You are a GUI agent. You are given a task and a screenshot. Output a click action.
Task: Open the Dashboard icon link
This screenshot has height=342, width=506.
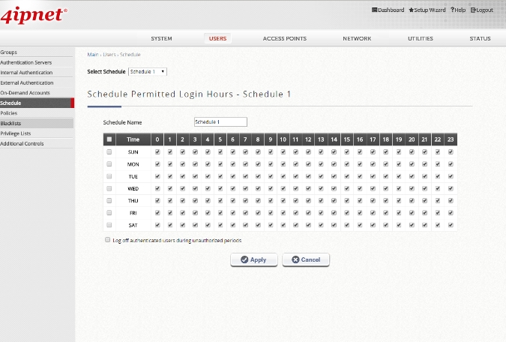click(375, 10)
